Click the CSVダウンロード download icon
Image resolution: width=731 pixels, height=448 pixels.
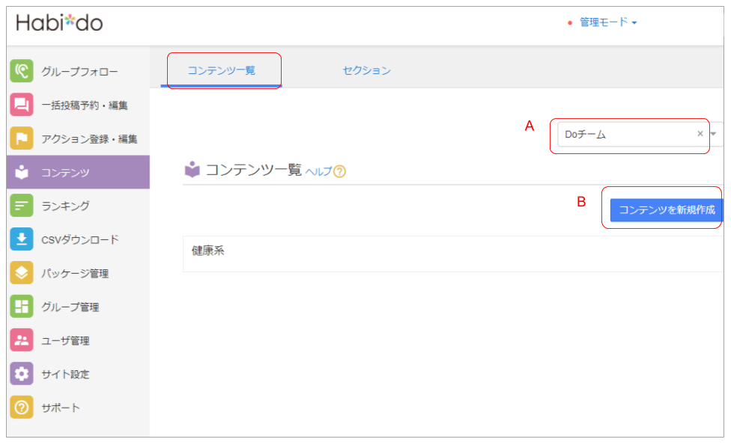coord(22,239)
